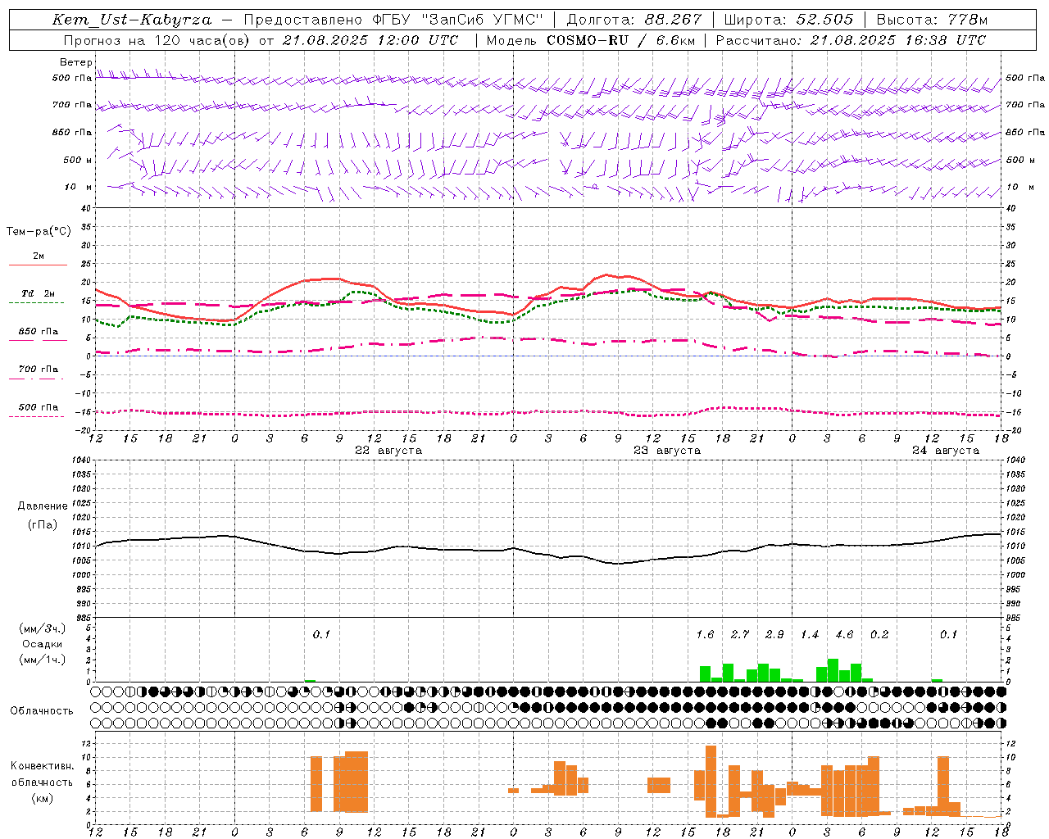
Task: Click the elevation text Высота: 778м
Action: (932, 20)
